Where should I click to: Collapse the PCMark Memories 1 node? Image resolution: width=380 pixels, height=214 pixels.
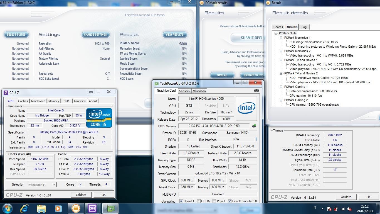(x=281, y=38)
